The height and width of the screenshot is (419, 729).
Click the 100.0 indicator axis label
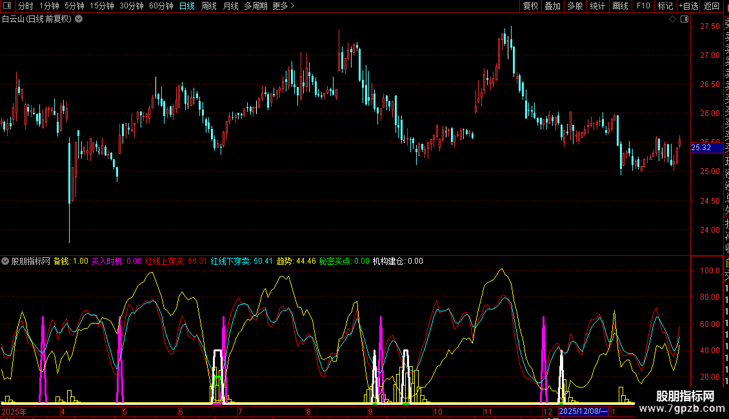click(x=710, y=271)
